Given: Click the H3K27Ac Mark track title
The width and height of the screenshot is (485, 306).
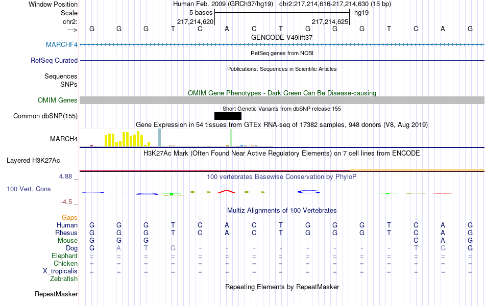Looking at the screenshot, I should [x=282, y=154].
